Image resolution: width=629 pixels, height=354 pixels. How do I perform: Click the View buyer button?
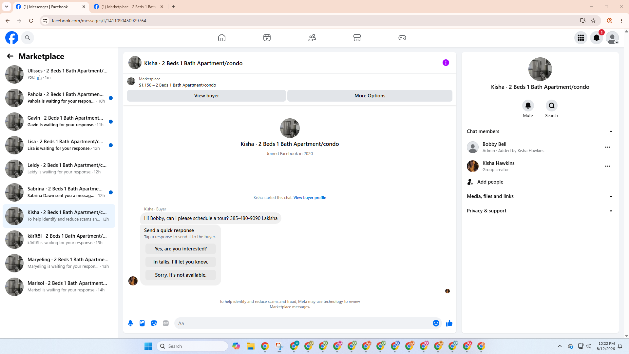206,96
